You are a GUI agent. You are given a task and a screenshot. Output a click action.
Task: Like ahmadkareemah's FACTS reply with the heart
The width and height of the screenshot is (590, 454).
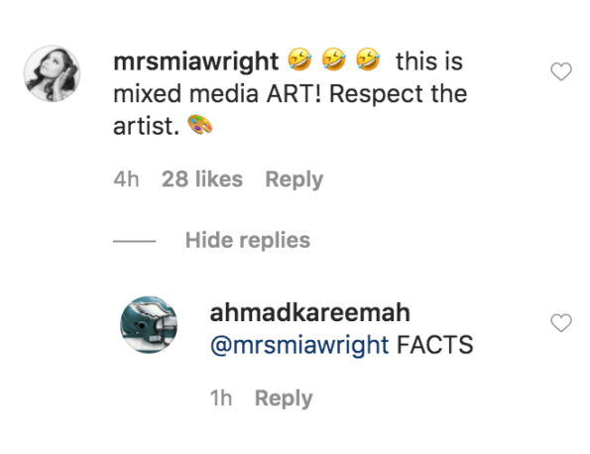[x=561, y=323]
